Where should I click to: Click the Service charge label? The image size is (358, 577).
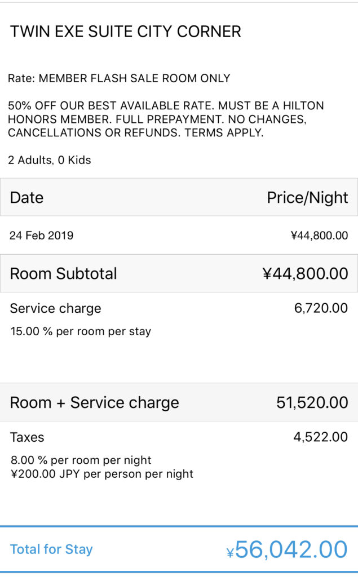(x=56, y=308)
